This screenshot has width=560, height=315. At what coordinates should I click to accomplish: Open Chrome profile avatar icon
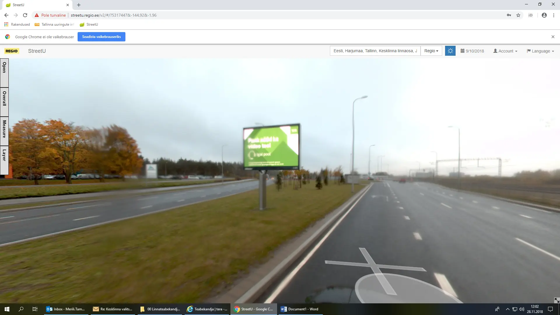point(544,15)
